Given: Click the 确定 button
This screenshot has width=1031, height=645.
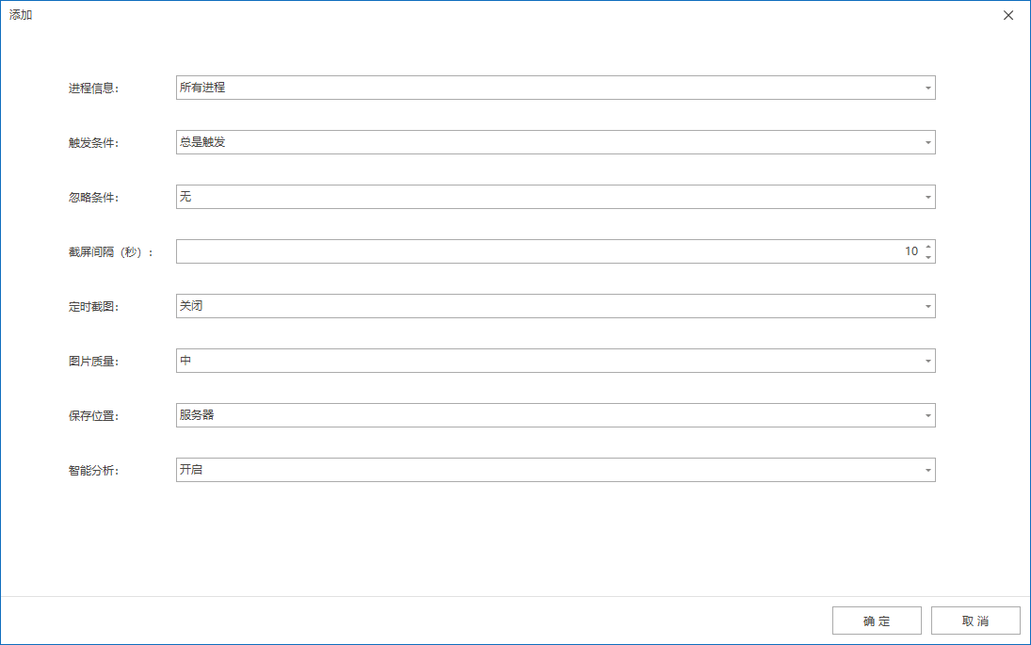Looking at the screenshot, I should point(877,621).
